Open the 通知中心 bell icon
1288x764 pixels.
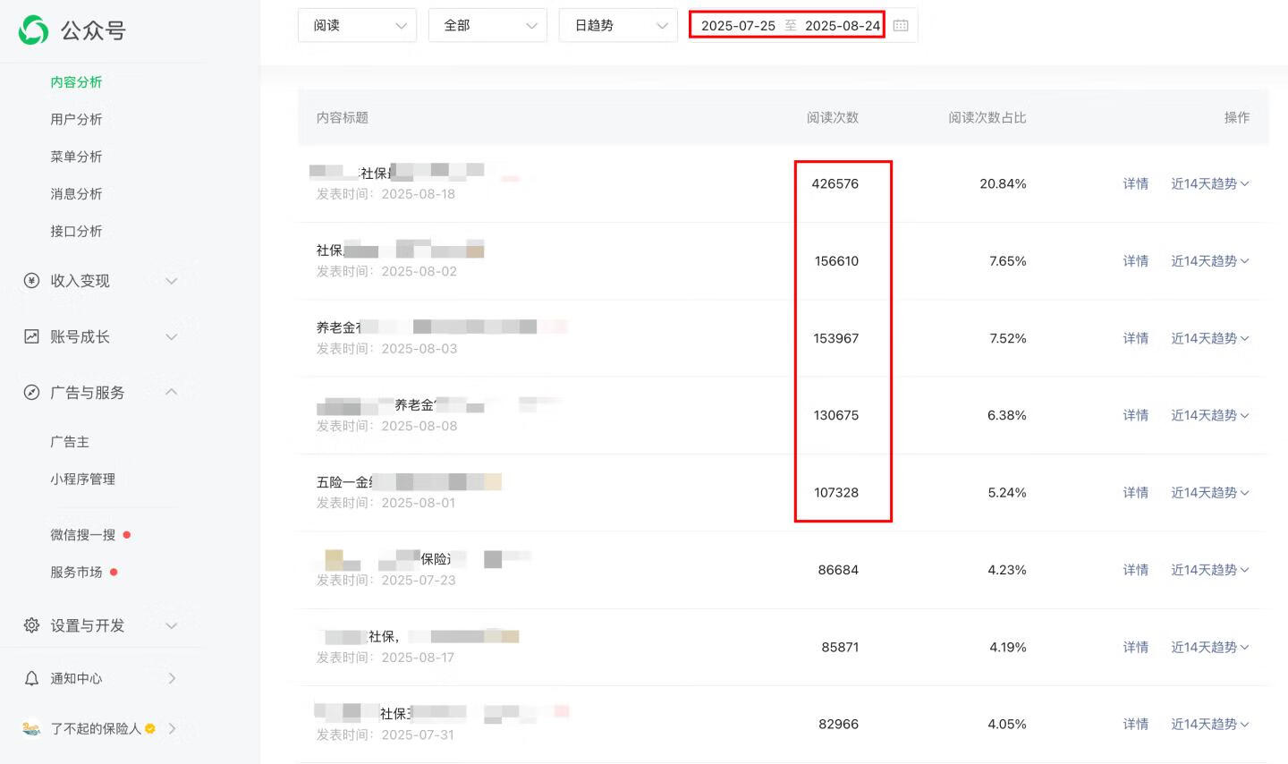pos(32,678)
